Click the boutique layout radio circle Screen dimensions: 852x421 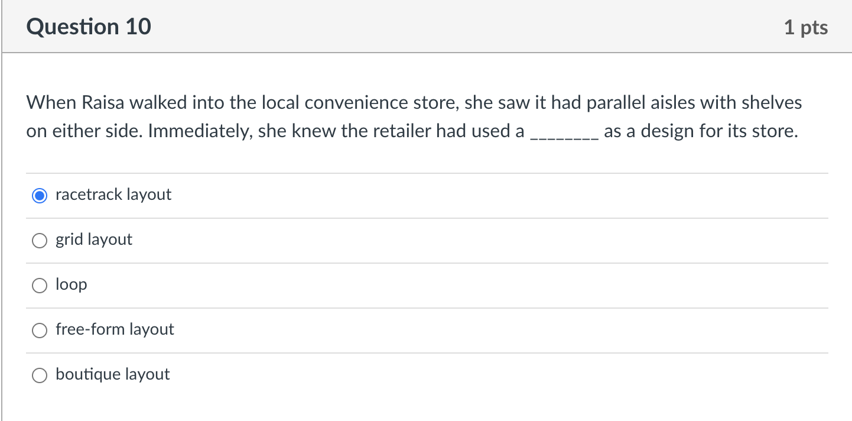(39, 375)
